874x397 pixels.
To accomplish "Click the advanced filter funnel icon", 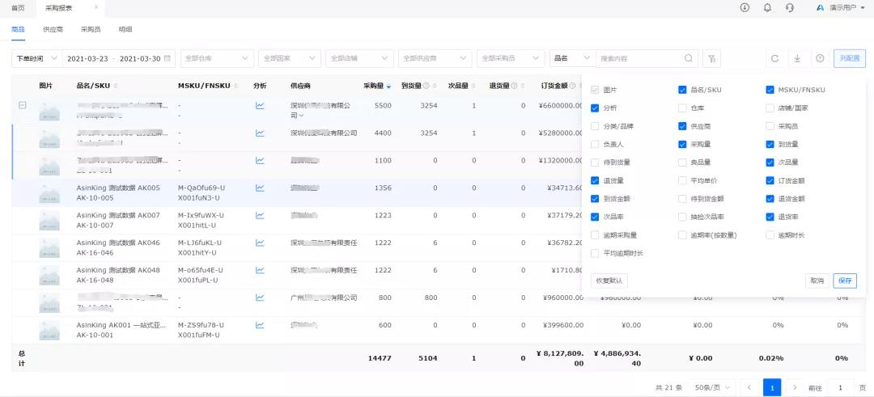I will pyautogui.click(x=711, y=58).
